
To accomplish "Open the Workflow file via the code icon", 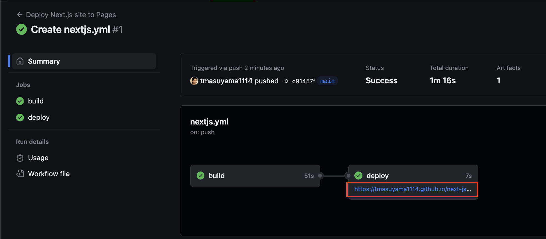I will (20, 173).
